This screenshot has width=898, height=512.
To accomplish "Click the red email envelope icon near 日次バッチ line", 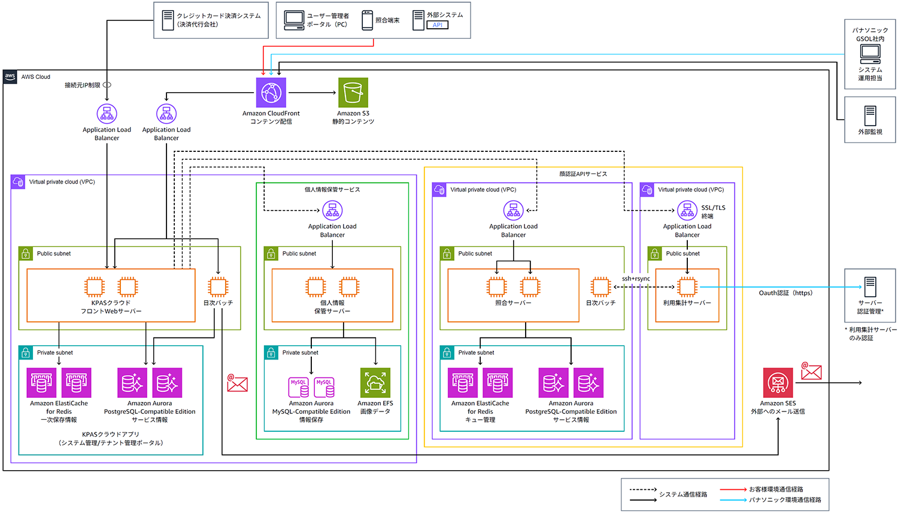I will point(237,383).
